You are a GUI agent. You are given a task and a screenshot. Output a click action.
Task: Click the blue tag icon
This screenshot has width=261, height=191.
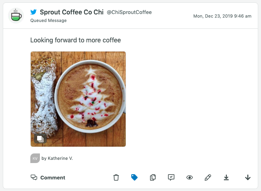pos(134,177)
